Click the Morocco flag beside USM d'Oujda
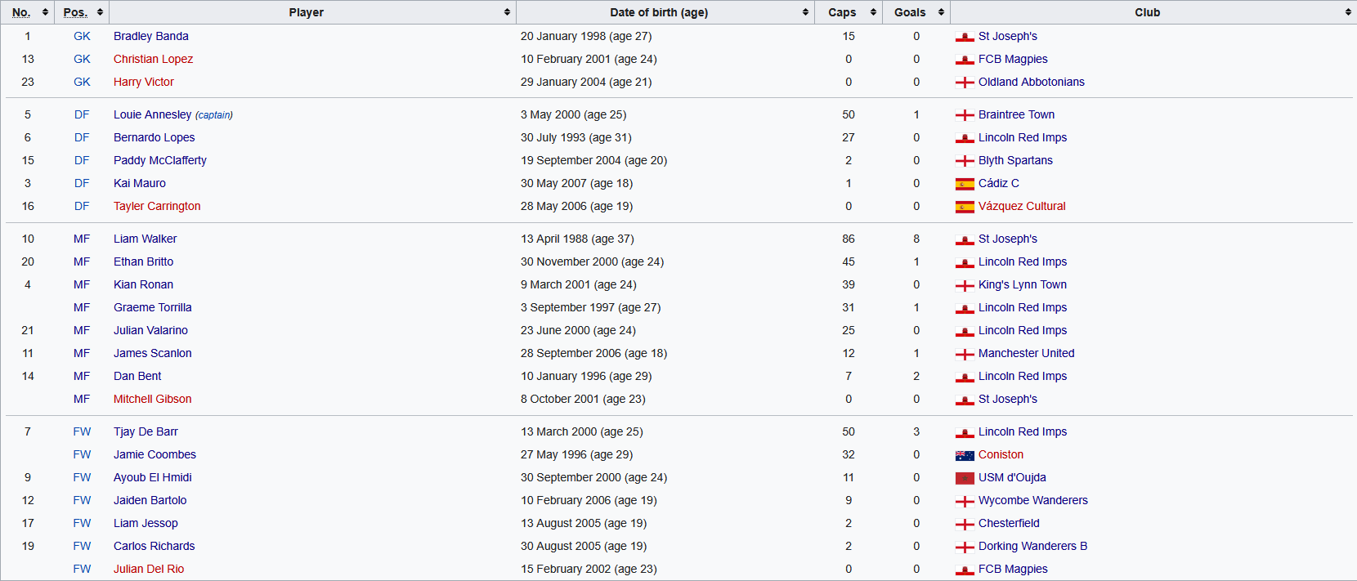 tap(965, 478)
